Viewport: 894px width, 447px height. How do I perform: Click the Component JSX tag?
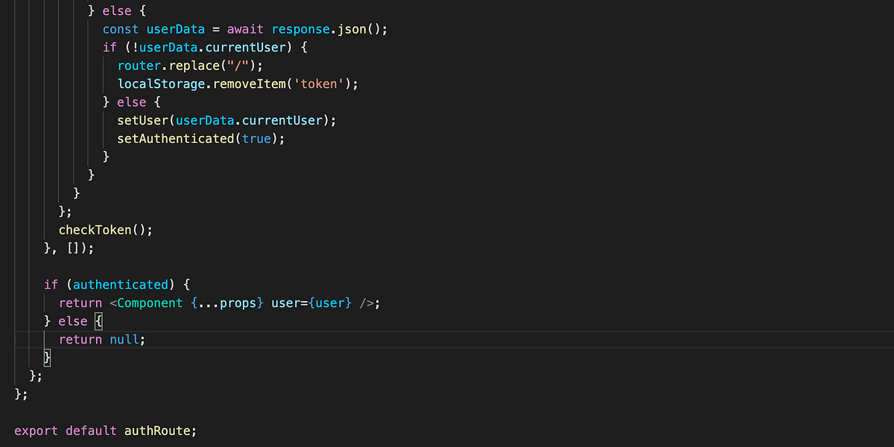click(149, 303)
